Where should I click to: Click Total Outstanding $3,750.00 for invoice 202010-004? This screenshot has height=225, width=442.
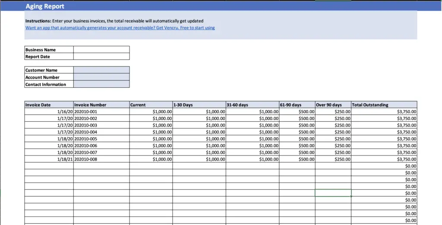pyautogui.click(x=384, y=132)
